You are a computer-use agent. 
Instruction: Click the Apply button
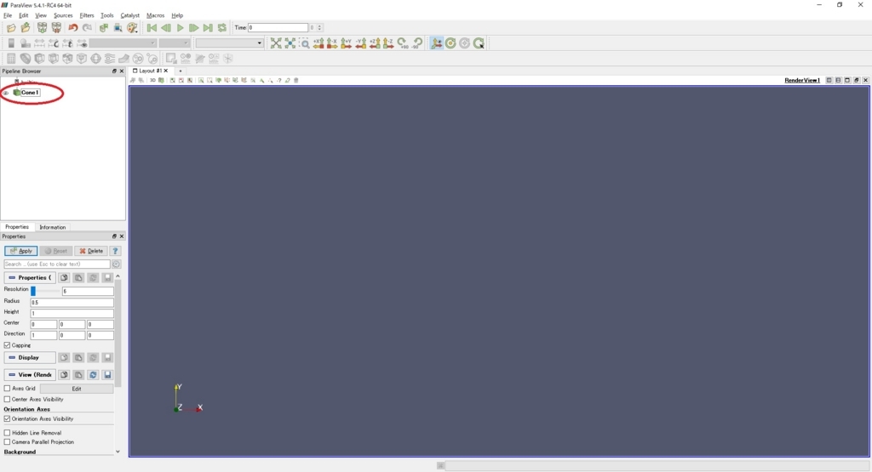(x=21, y=251)
